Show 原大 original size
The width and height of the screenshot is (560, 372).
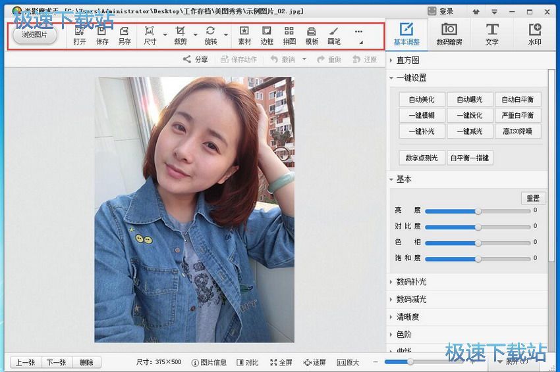[x=349, y=362]
